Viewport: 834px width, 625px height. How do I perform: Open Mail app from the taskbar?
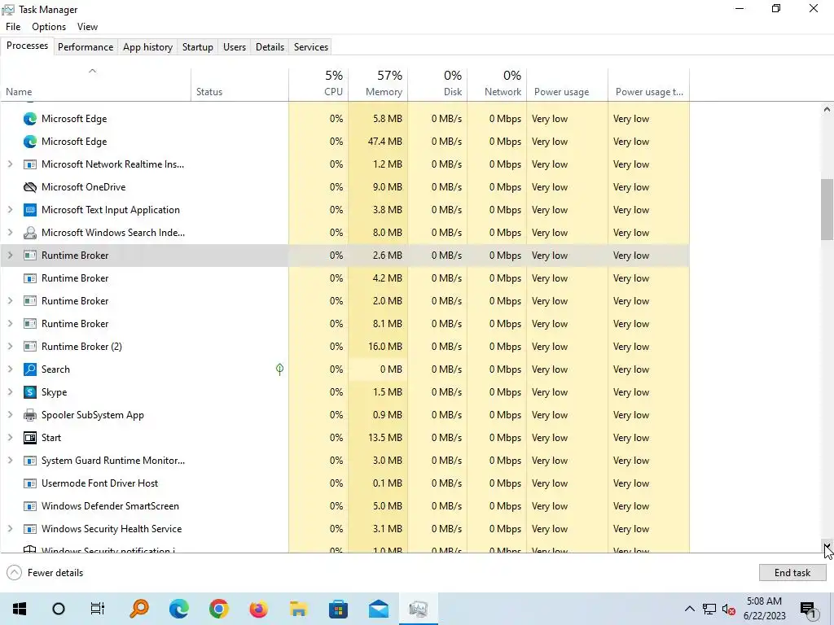point(378,609)
